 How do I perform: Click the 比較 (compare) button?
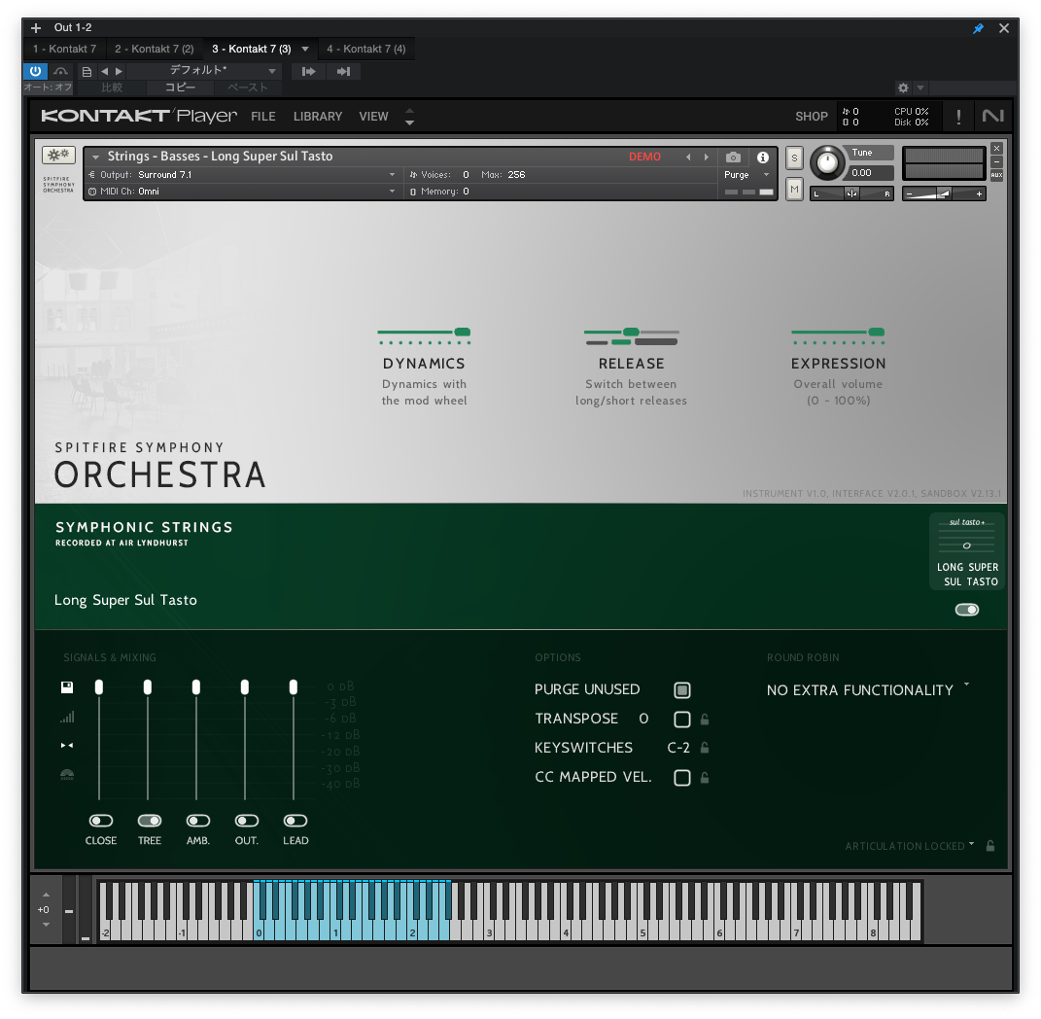pos(112,88)
